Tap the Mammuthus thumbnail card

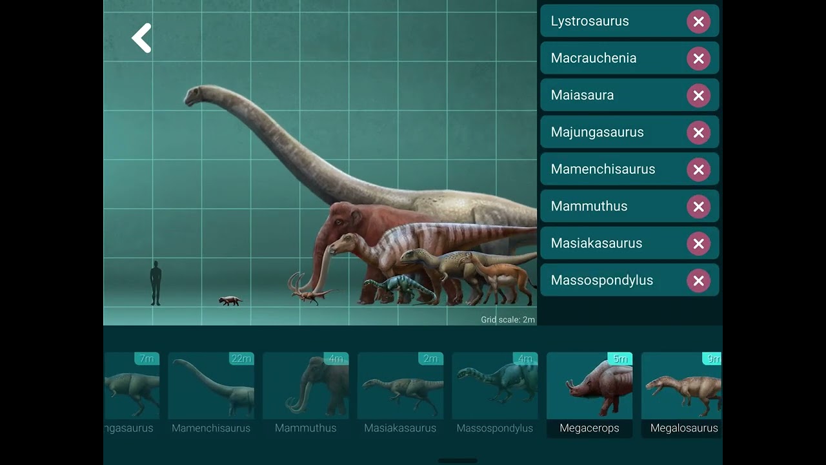[x=305, y=395]
